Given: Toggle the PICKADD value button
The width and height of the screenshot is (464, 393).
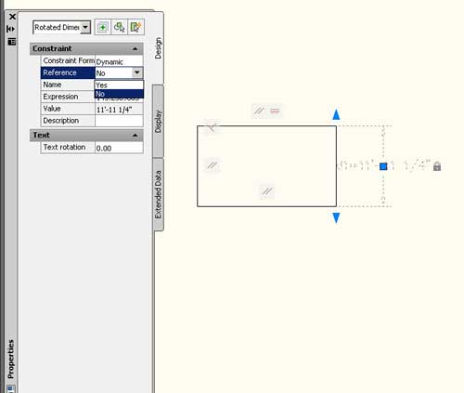Looking at the screenshot, I should [x=102, y=27].
